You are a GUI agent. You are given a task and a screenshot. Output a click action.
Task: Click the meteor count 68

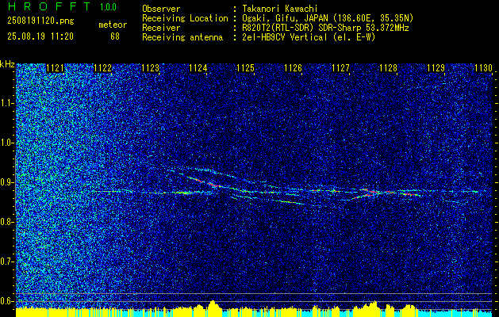[x=115, y=36]
